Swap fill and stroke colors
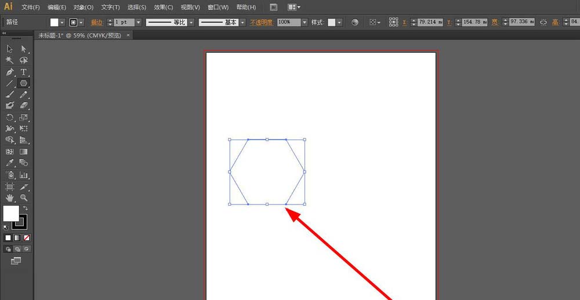Image resolution: width=580 pixels, height=300 pixels. [26, 208]
